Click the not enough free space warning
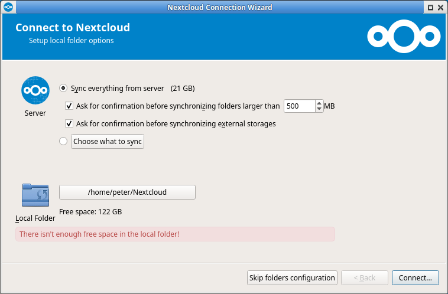This screenshot has height=294, width=448. click(x=175, y=234)
